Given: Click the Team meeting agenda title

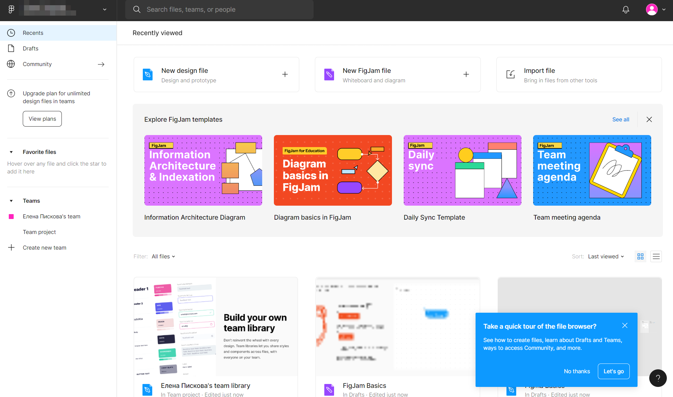Looking at the screenshot, I should (567, 217).
